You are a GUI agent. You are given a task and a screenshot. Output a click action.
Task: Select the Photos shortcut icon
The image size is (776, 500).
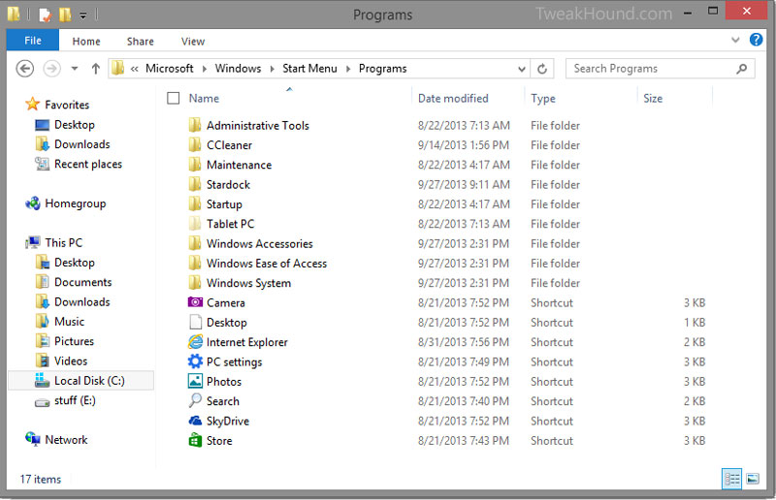(196, 381)
